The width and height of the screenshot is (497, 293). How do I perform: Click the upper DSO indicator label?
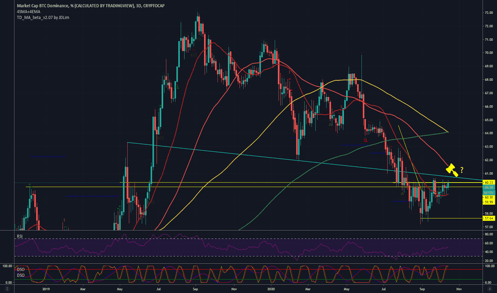(x=21, y=270)
